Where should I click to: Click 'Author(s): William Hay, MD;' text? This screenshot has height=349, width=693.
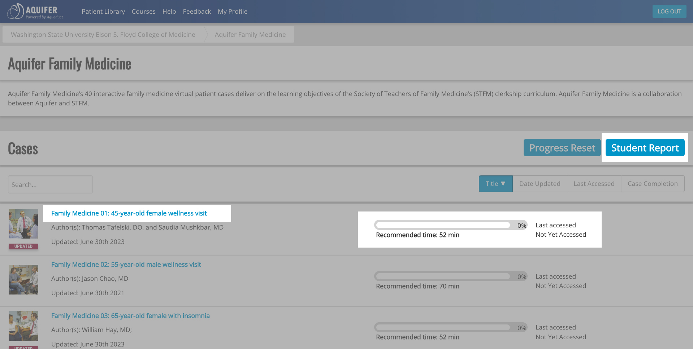(91, 330)
